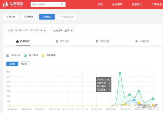
Task: Click the pie icon beside 关联分析
Action: pyautogui.click(x=57, y=41)
